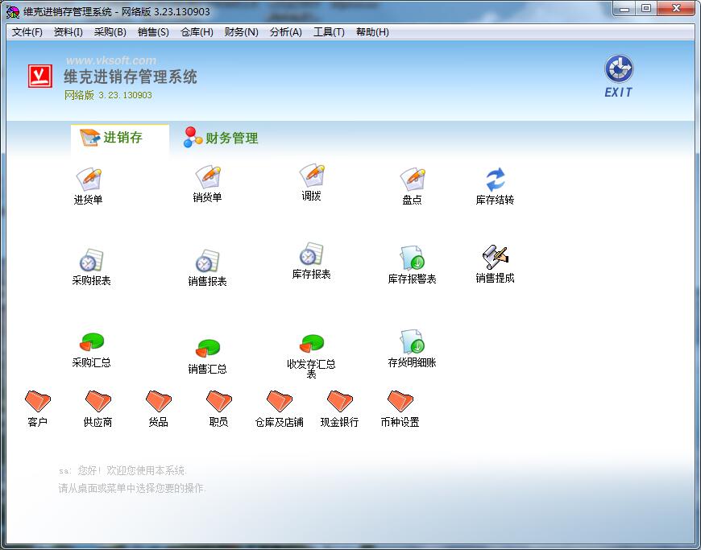Click the 库存结转 inventory carry-over icon

(x=495, y=186)
